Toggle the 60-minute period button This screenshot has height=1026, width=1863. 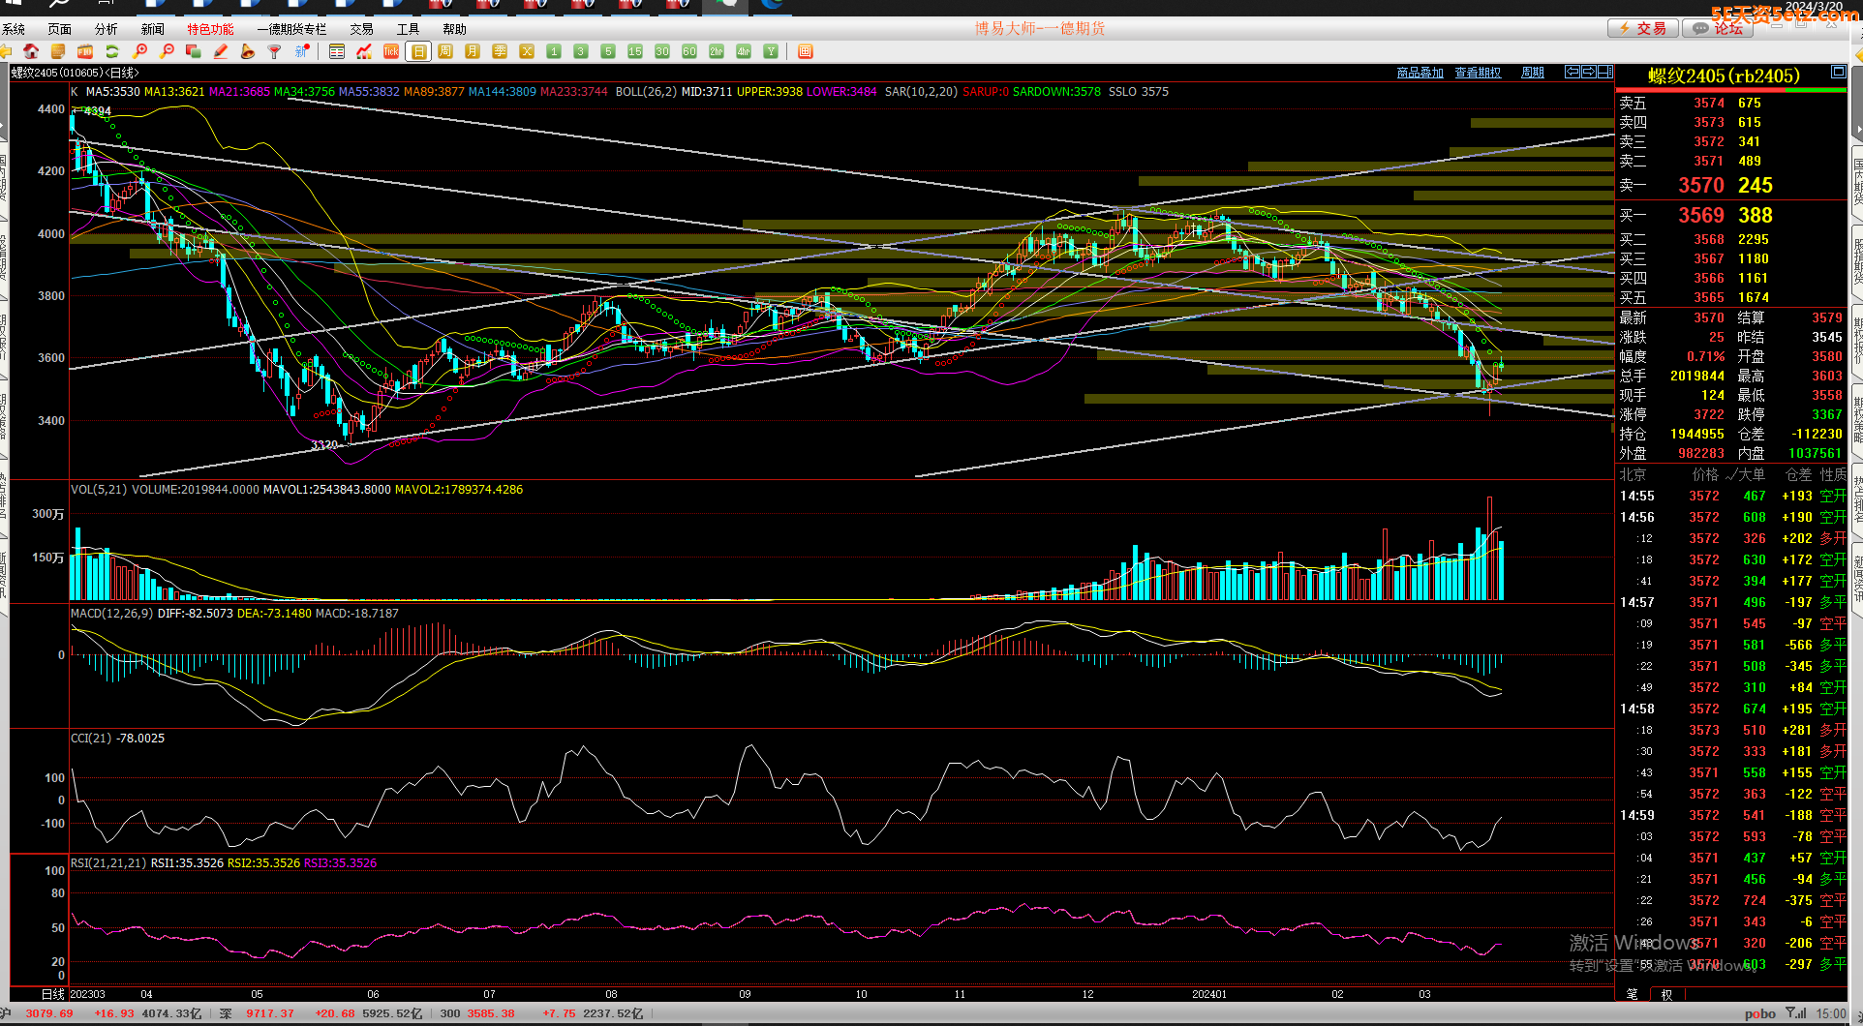pyautogui.click(x=689, y=51)
